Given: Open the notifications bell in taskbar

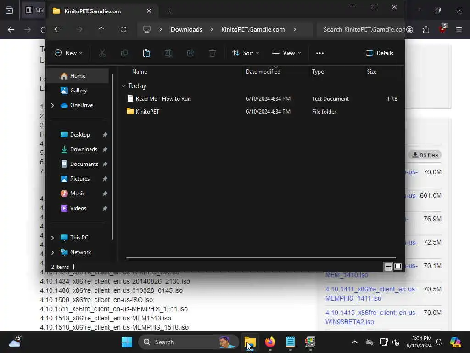Looking at the screenshot, I should [x=439, y=342].
